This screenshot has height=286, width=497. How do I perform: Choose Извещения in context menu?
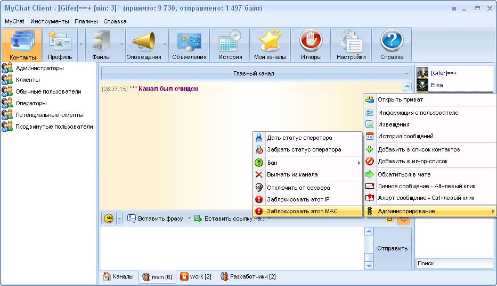tap(430, 124)
